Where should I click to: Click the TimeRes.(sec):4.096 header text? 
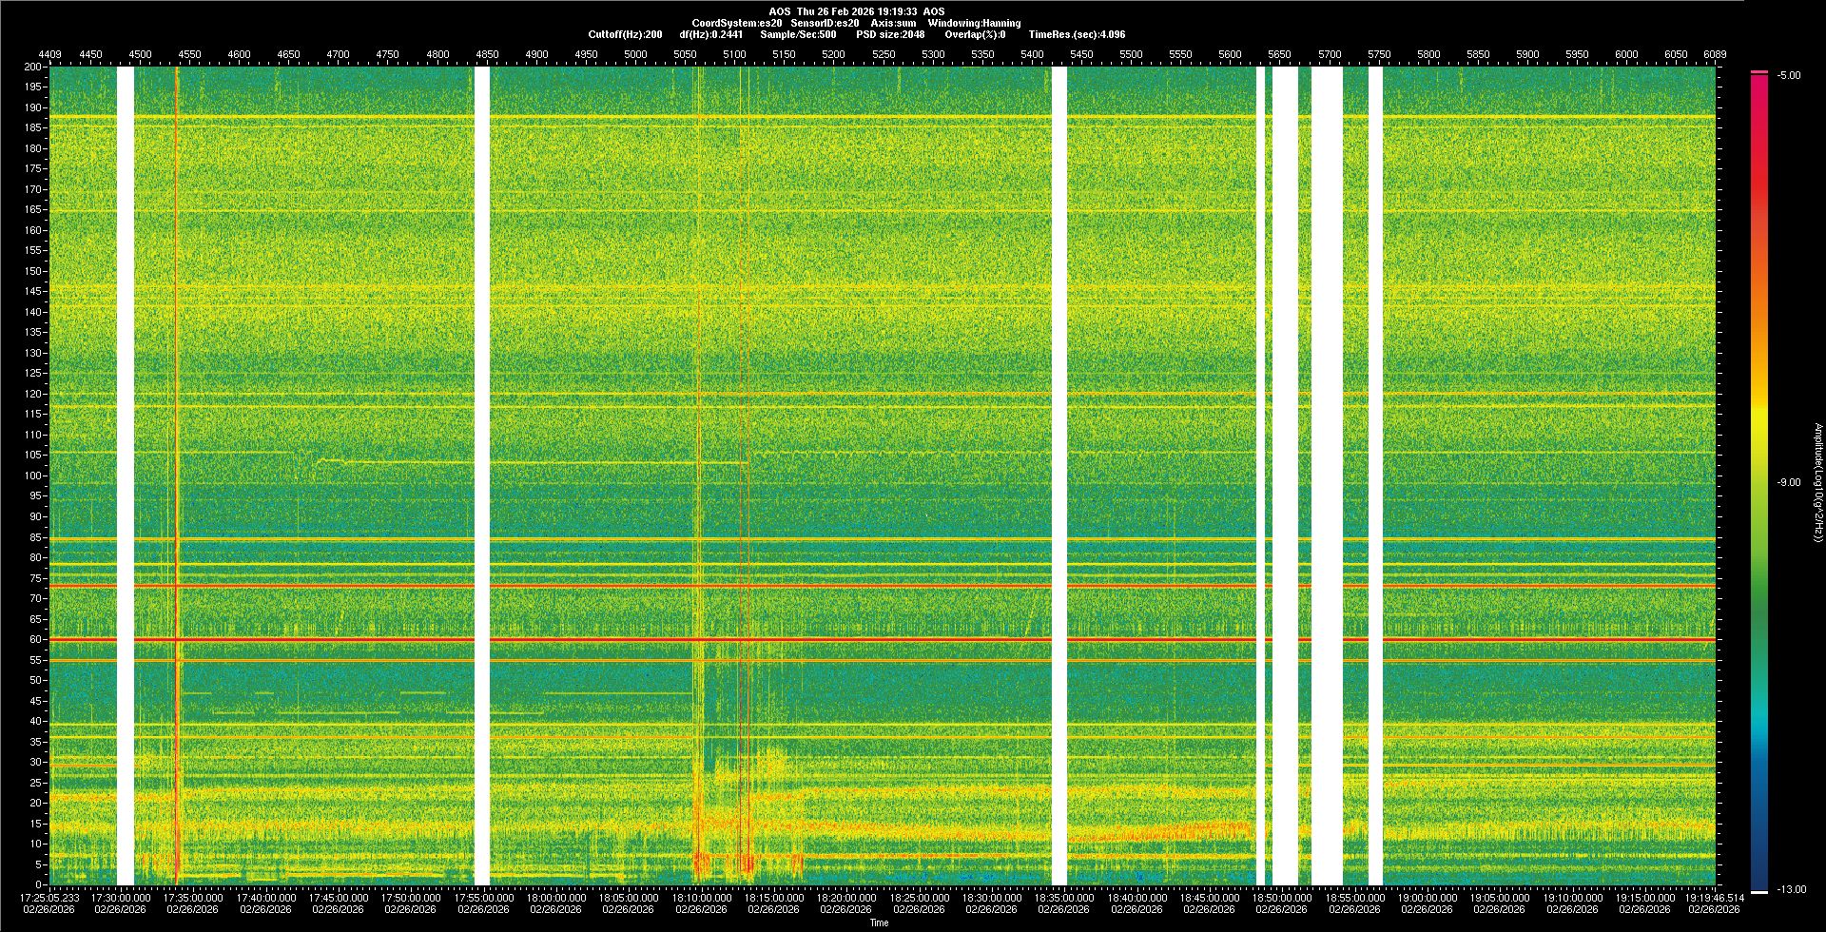pos(1077,34)
